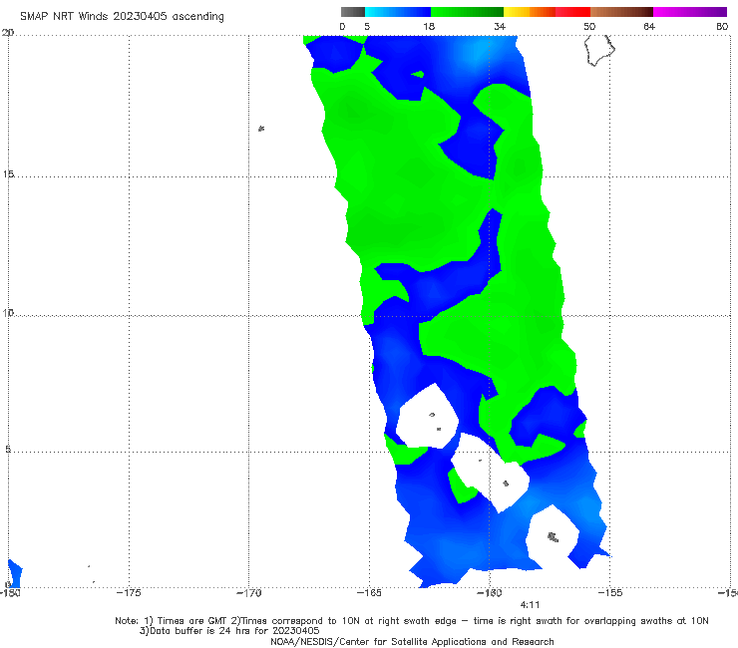Click the note line starting 'Note: 1) Times are GMT'

(x=412, y=621)
